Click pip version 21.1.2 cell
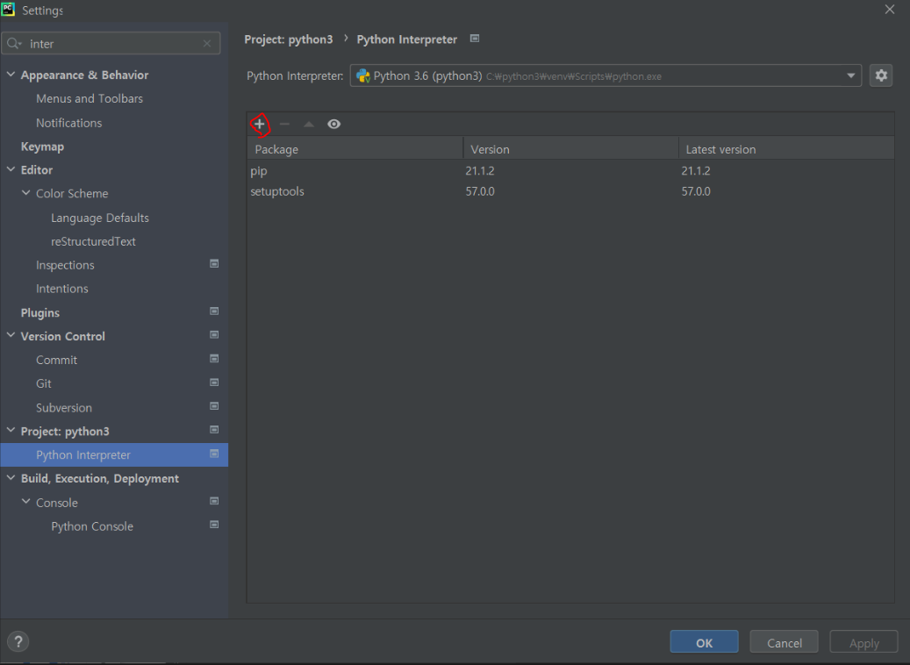The width and height of the screenshot is (910, 665). [480, 170]
